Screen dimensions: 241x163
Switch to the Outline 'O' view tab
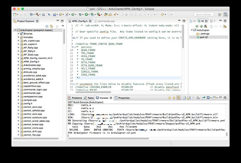point(193,21)
